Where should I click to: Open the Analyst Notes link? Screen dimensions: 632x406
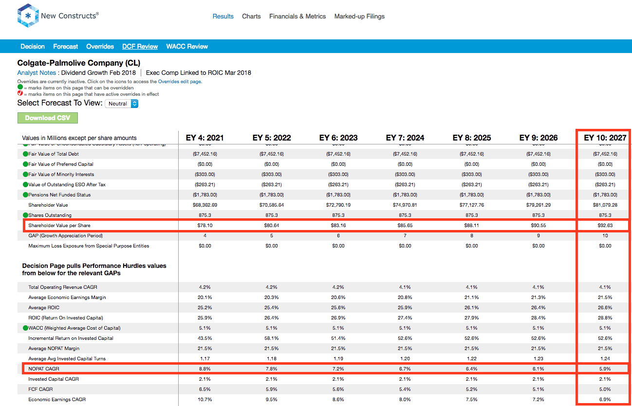[37, 72]
